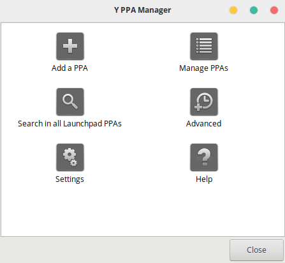The image size is (285, 263).
Task: Select the "Help" text label
Action: (x=204, y=179)
